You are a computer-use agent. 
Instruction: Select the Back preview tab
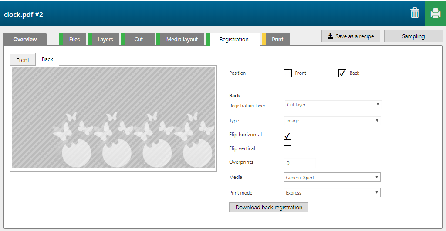point(47,59)
